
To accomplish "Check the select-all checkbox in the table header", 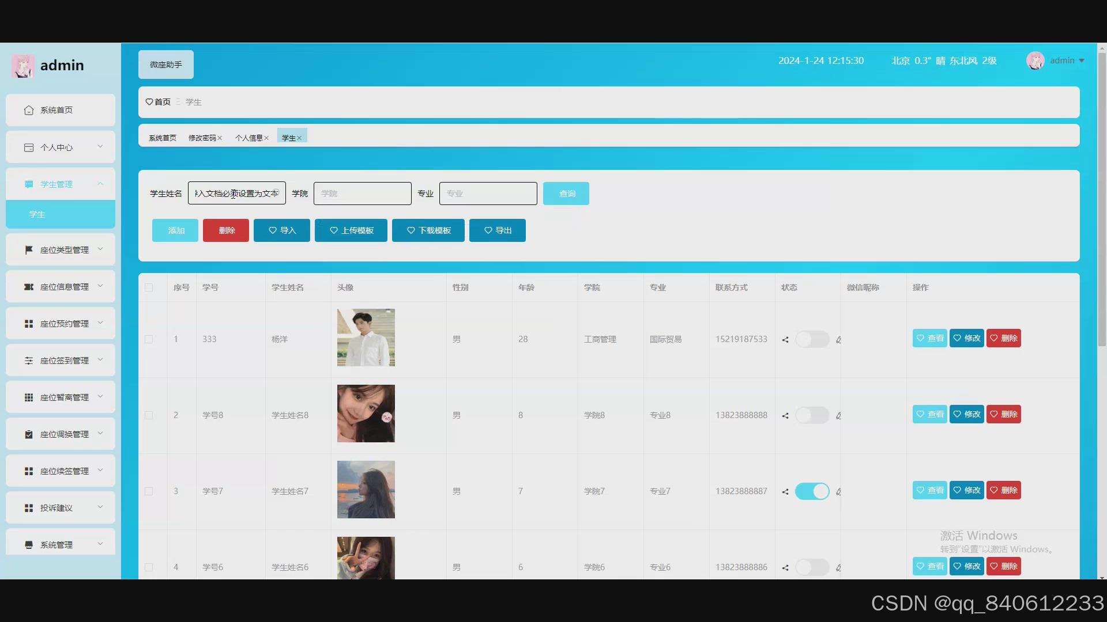I will 149,287.
